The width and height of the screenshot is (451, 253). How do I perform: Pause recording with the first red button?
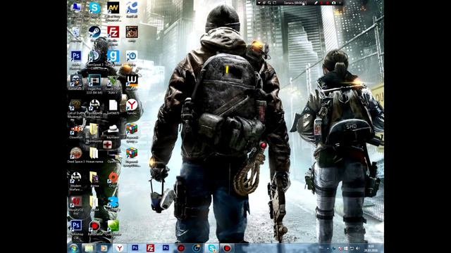point(321,3)
